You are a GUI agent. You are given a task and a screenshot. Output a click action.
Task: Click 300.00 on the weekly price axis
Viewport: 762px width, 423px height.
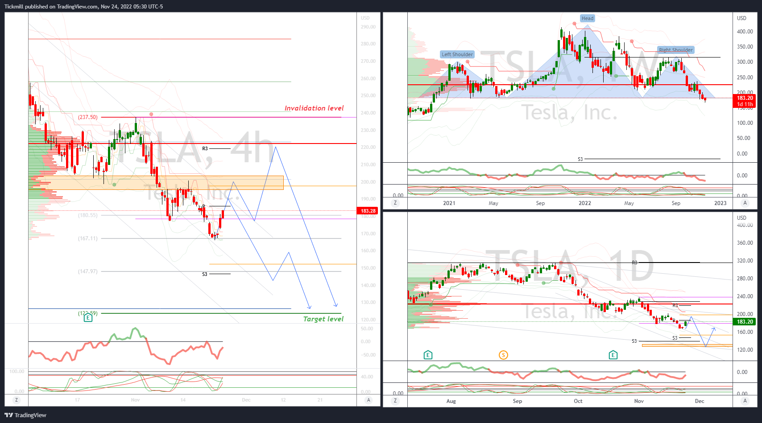[x=745, y=62]
